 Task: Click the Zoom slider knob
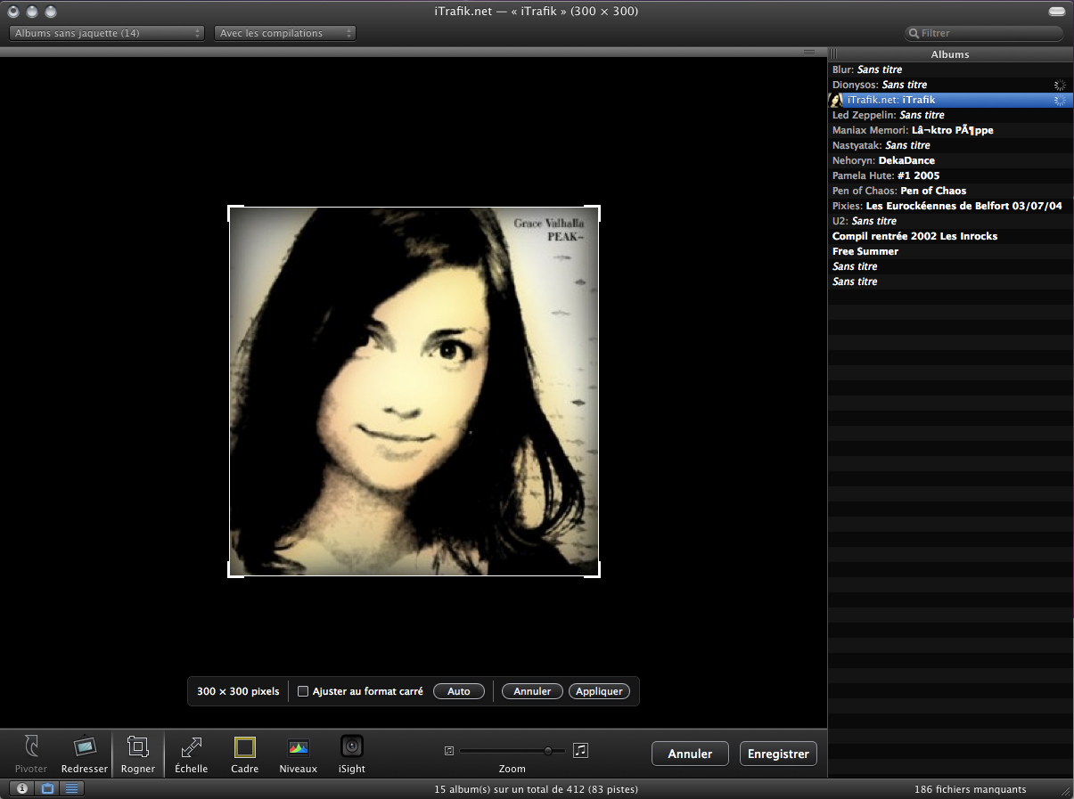pyautogui.click(x=548, y=751)
